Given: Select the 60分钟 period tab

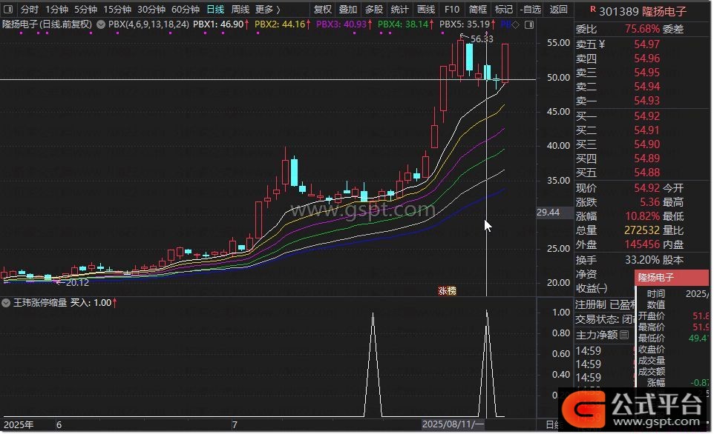Looking at the screenshot, I should pyautogui.click(x=186, y=9).
